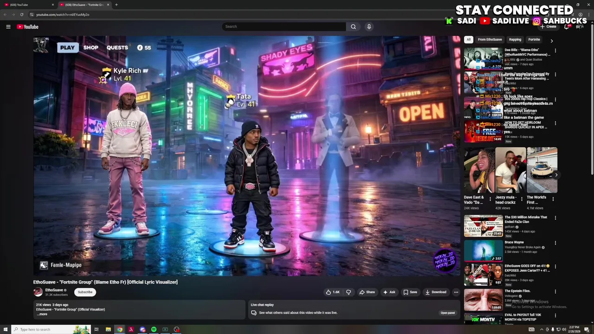Open options menu for Heirloom Shards Apex video

pyautogui.click(x=555, y=123)
